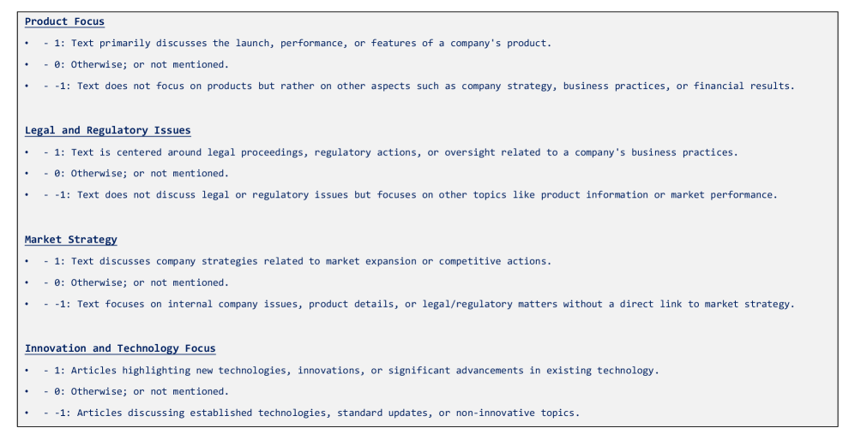Select the 'Otherwise' line under Product Focus
The height and width of the screenshot is (440, 855).
[135, 64]
